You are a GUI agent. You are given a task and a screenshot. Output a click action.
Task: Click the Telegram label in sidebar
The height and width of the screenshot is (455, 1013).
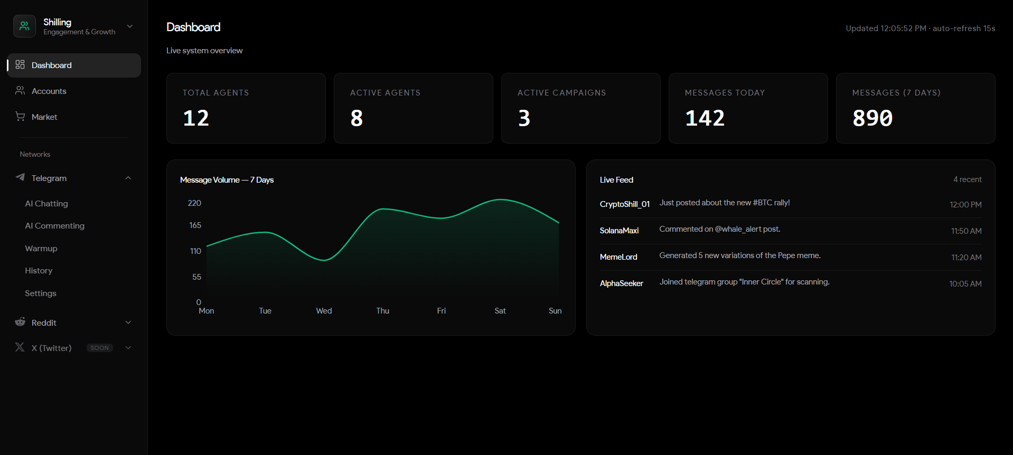point(49,178)
